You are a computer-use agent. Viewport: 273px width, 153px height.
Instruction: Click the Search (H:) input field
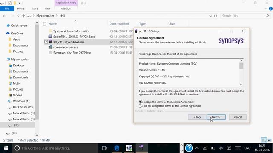243,16
